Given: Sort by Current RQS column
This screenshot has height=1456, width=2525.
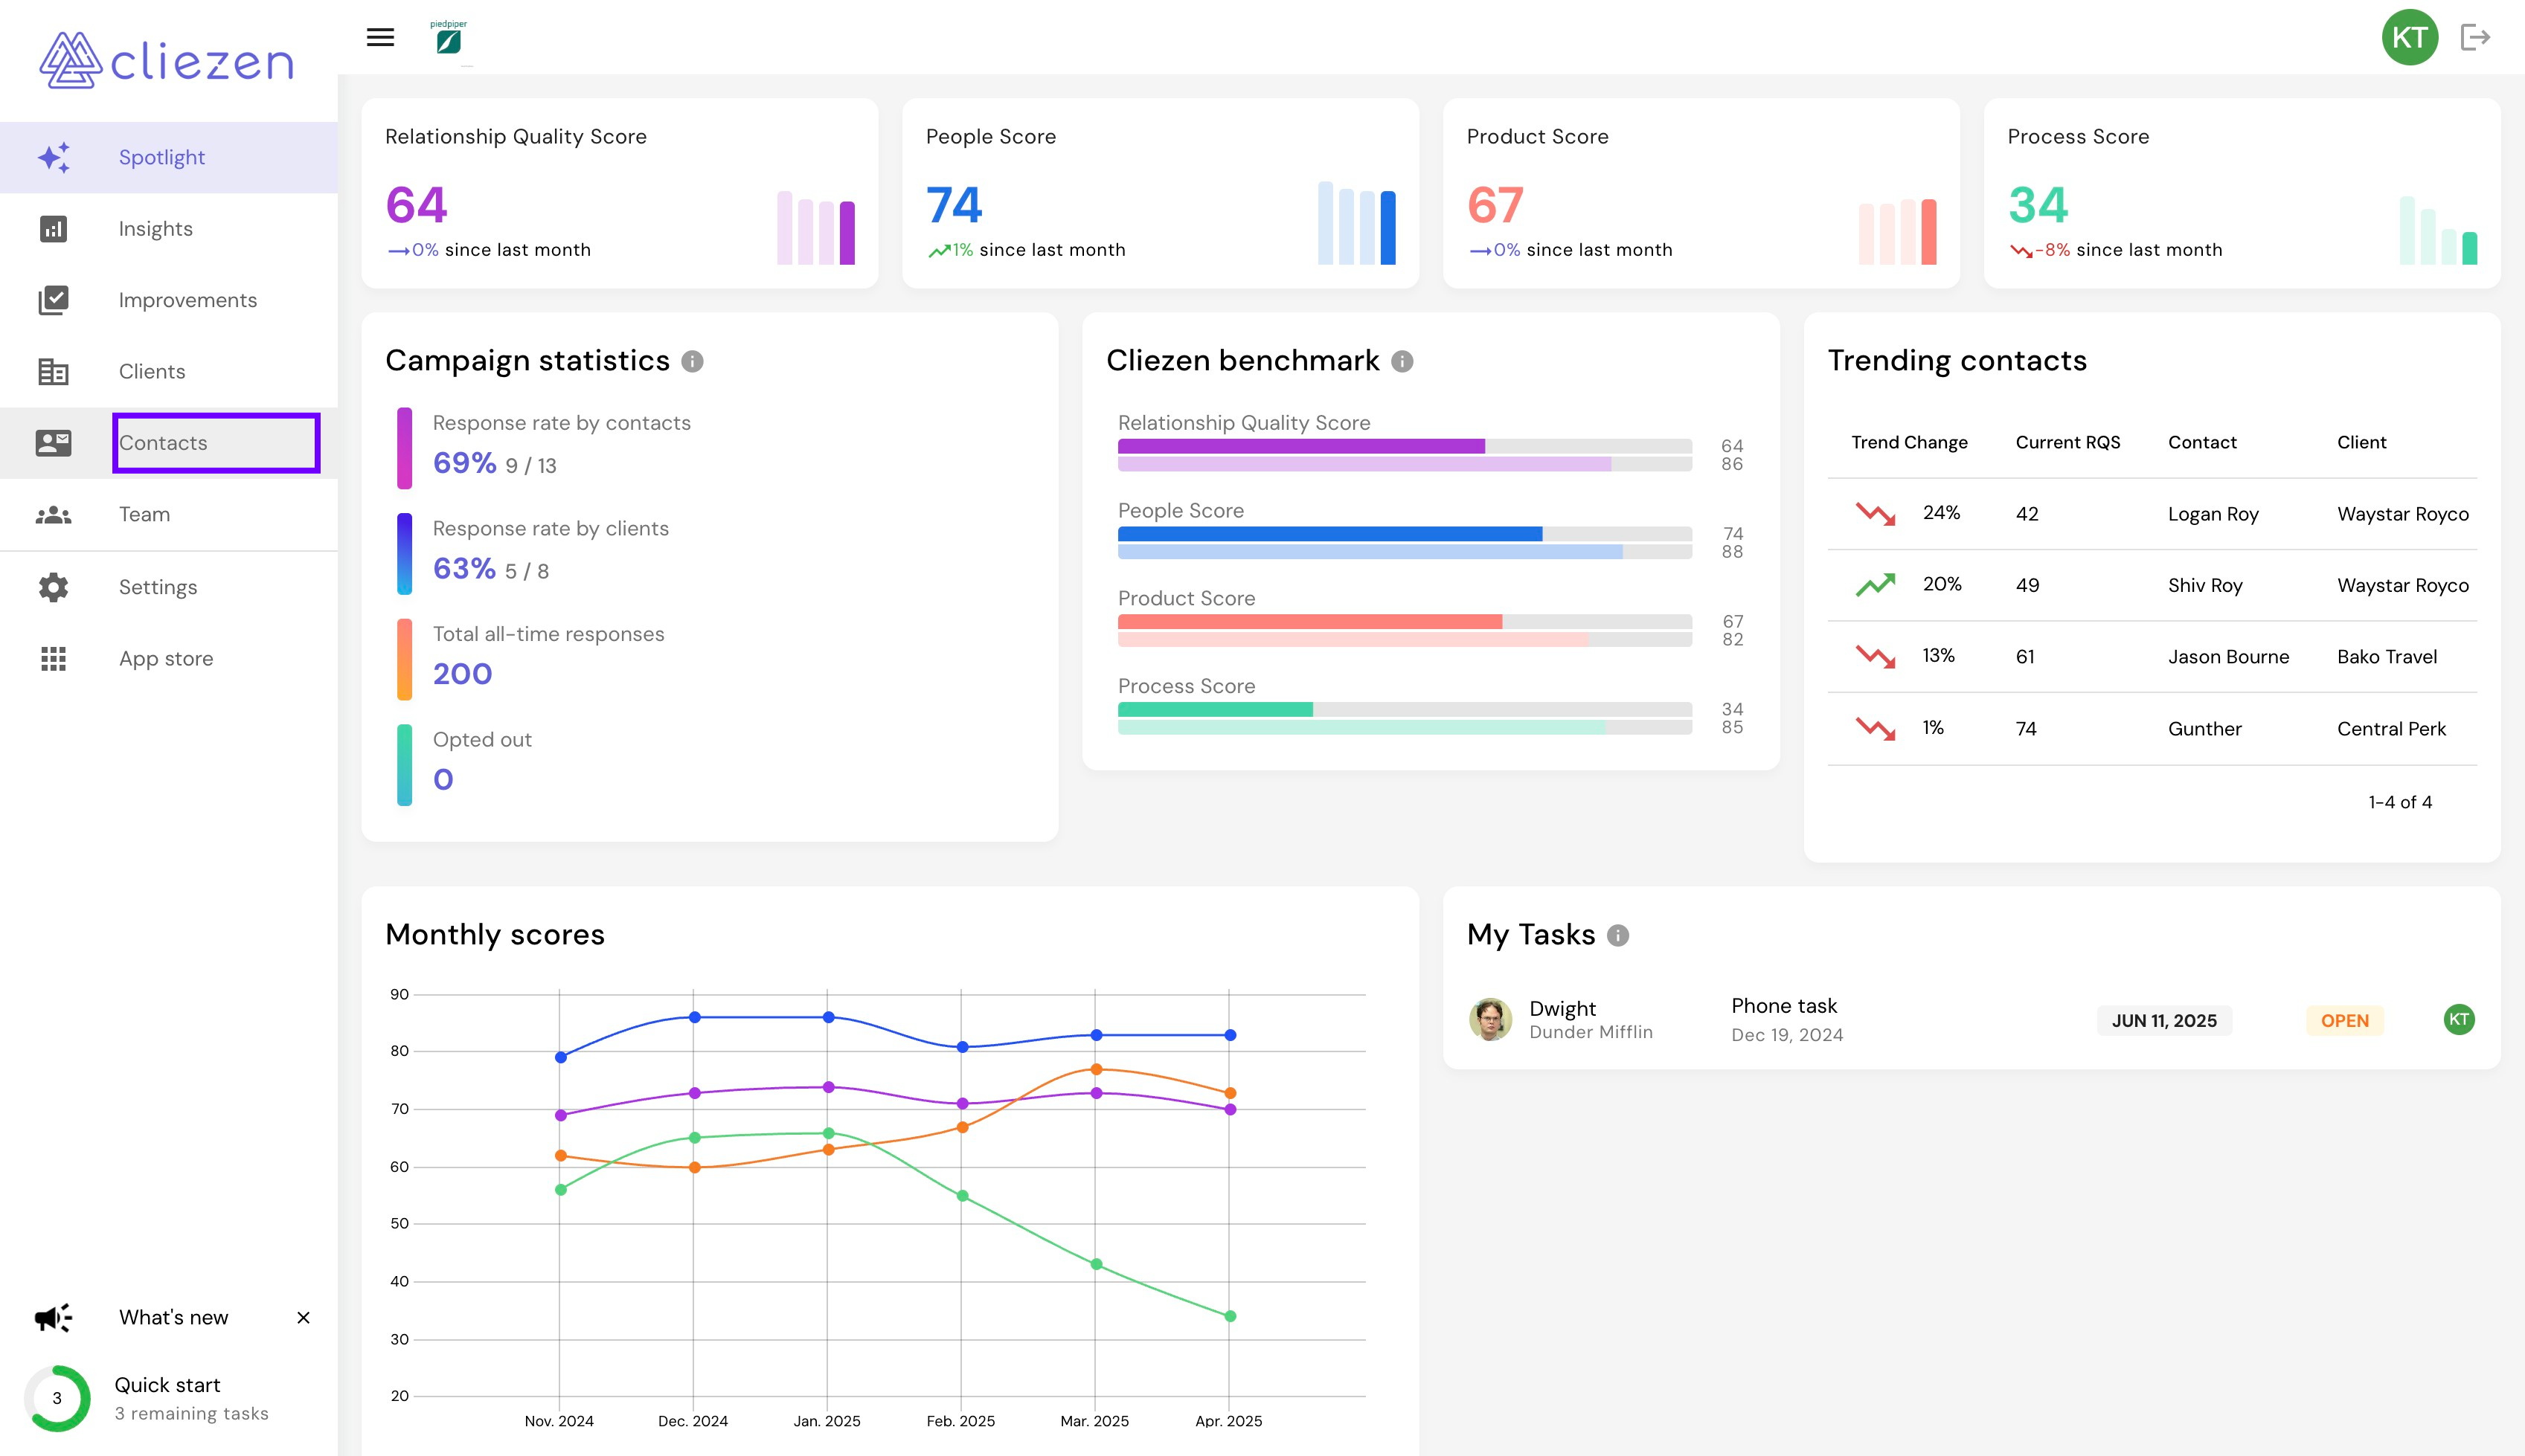Looking at the screenshot, I should [2067, 442].
